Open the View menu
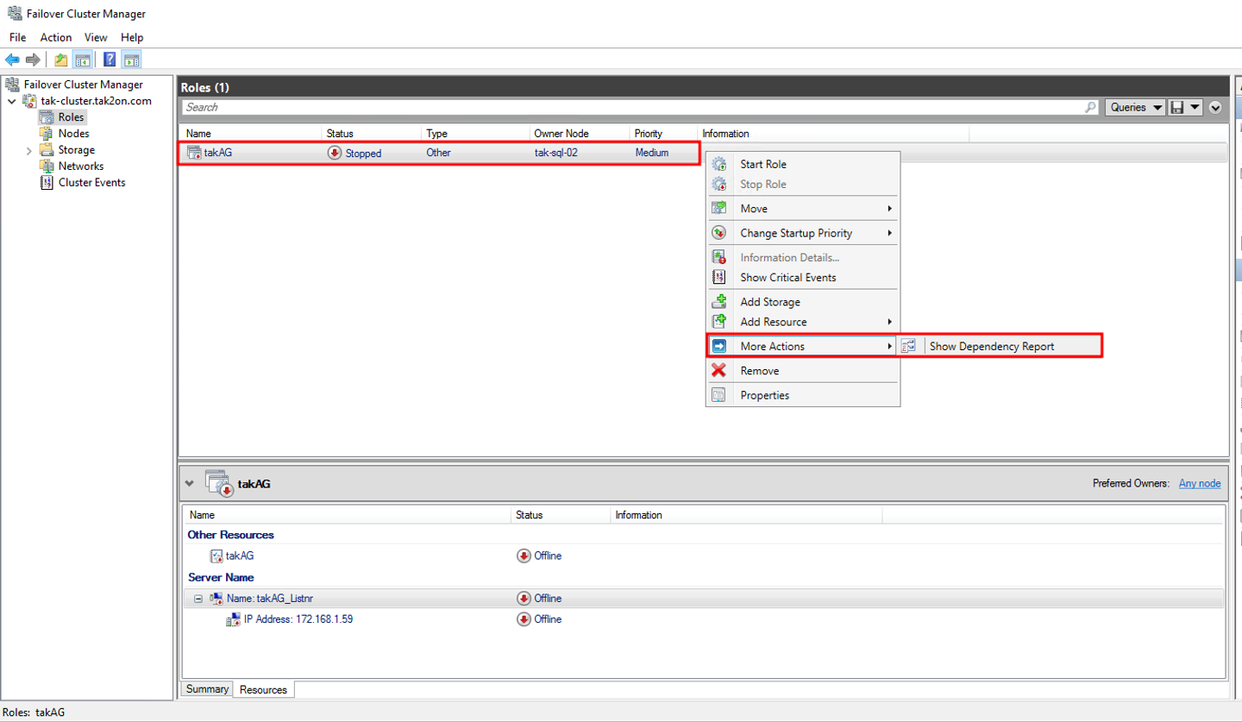 click(x=96, y=38)
